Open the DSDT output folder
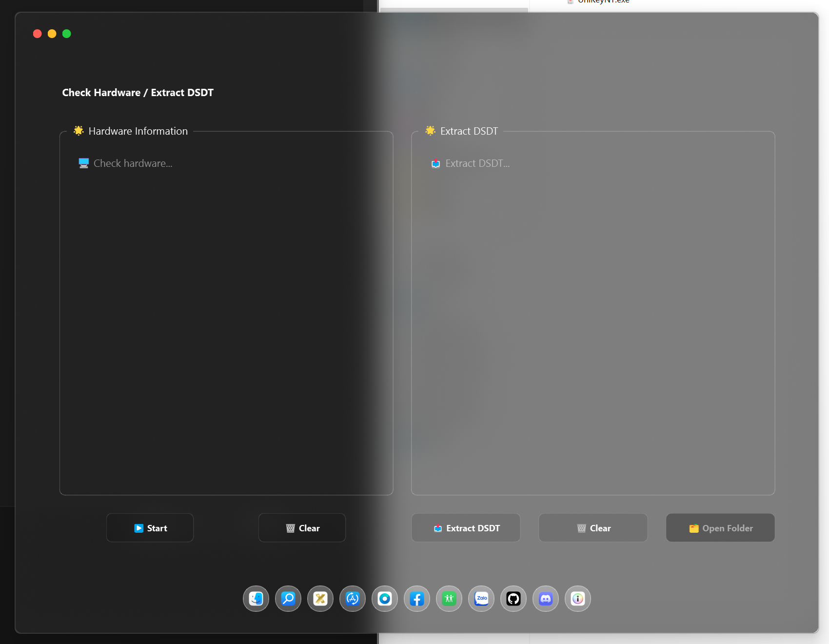Viewport: 829px width, 644px height. point(720,527)
